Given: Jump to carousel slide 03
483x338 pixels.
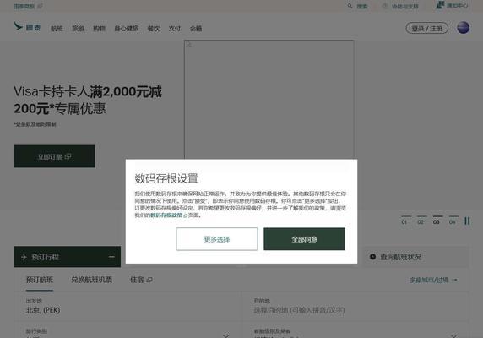Looking at the screenshot, I should pos(437,220).
